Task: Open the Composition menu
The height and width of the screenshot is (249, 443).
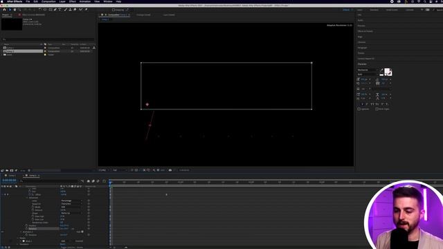Action: click(48, 1)
